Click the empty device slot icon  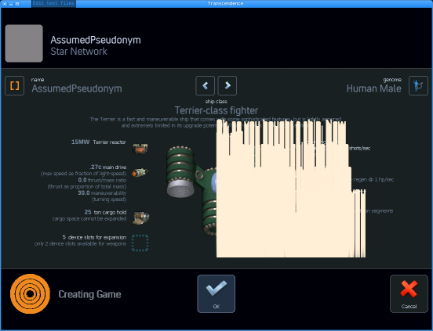140,243
